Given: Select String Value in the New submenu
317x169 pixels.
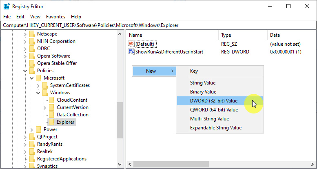Looking at the screenshot, I should (203, 83).
